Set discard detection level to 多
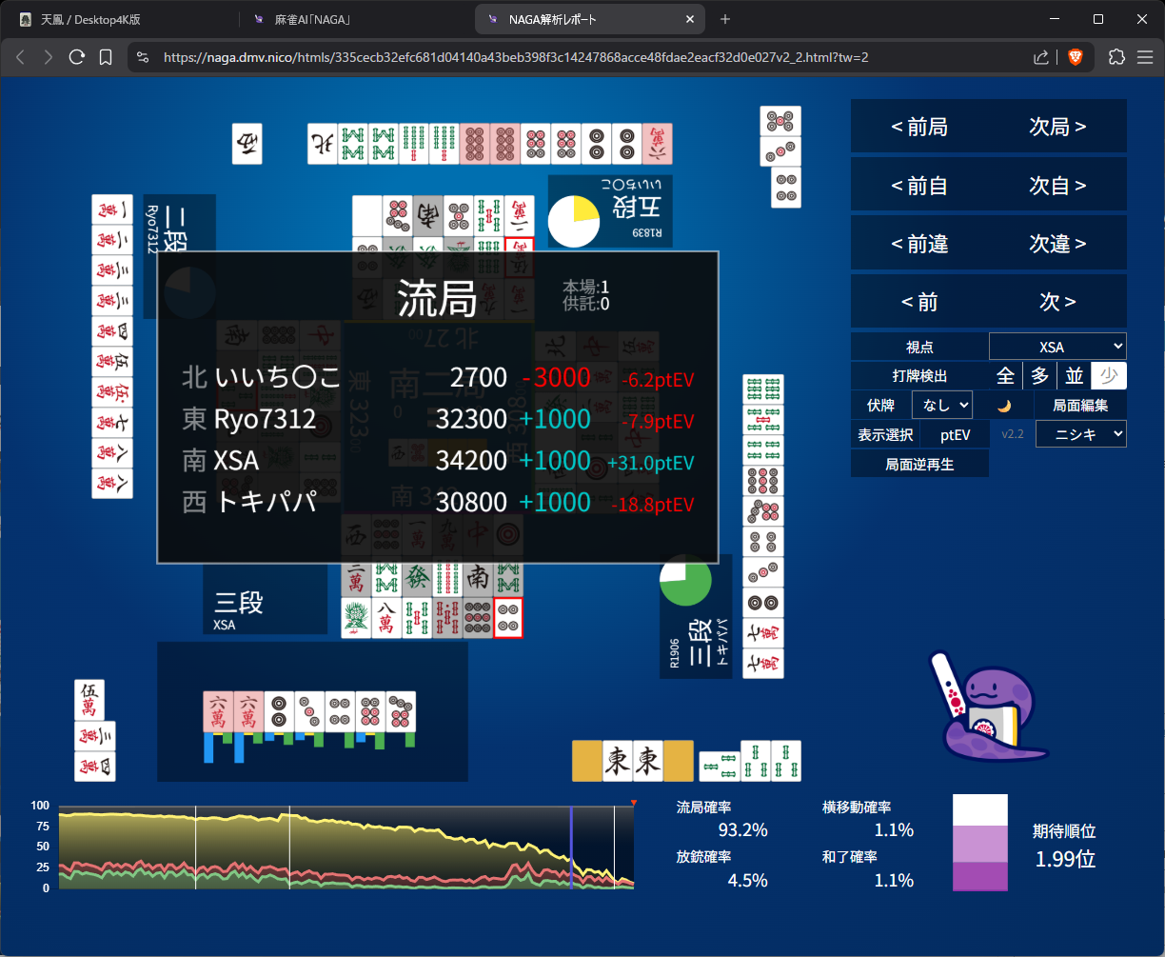 tap(1039, 376)
